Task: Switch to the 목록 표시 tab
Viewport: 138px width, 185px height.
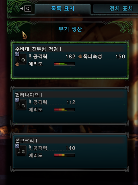Action: 63,9
